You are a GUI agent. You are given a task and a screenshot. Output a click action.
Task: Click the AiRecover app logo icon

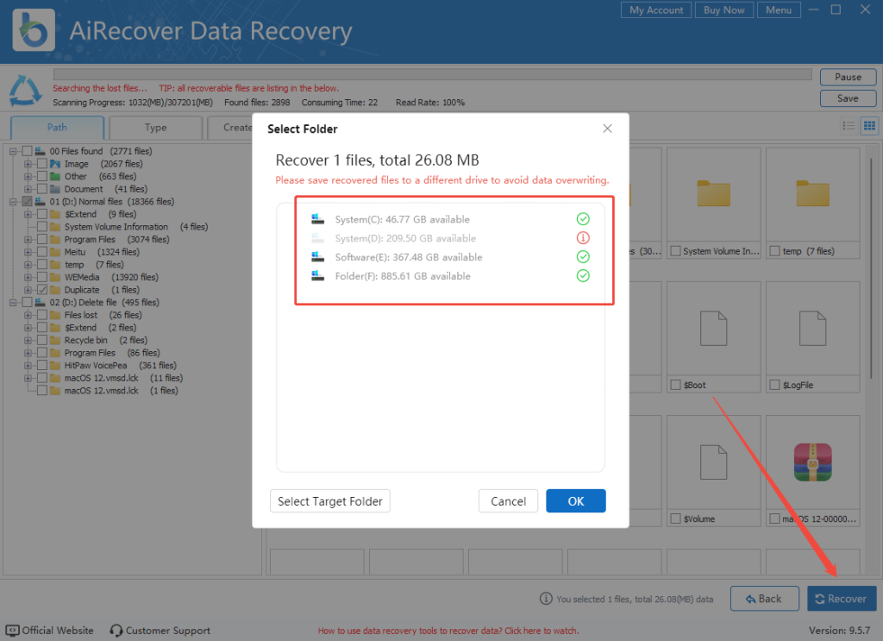pos(34,31)
